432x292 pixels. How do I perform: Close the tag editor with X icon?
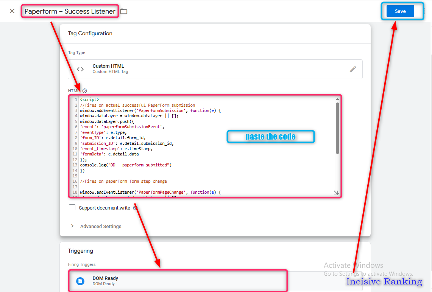pyautogui.click(x=12, y=11)
